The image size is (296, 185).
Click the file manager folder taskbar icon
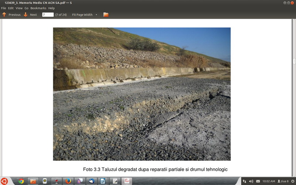33,181
